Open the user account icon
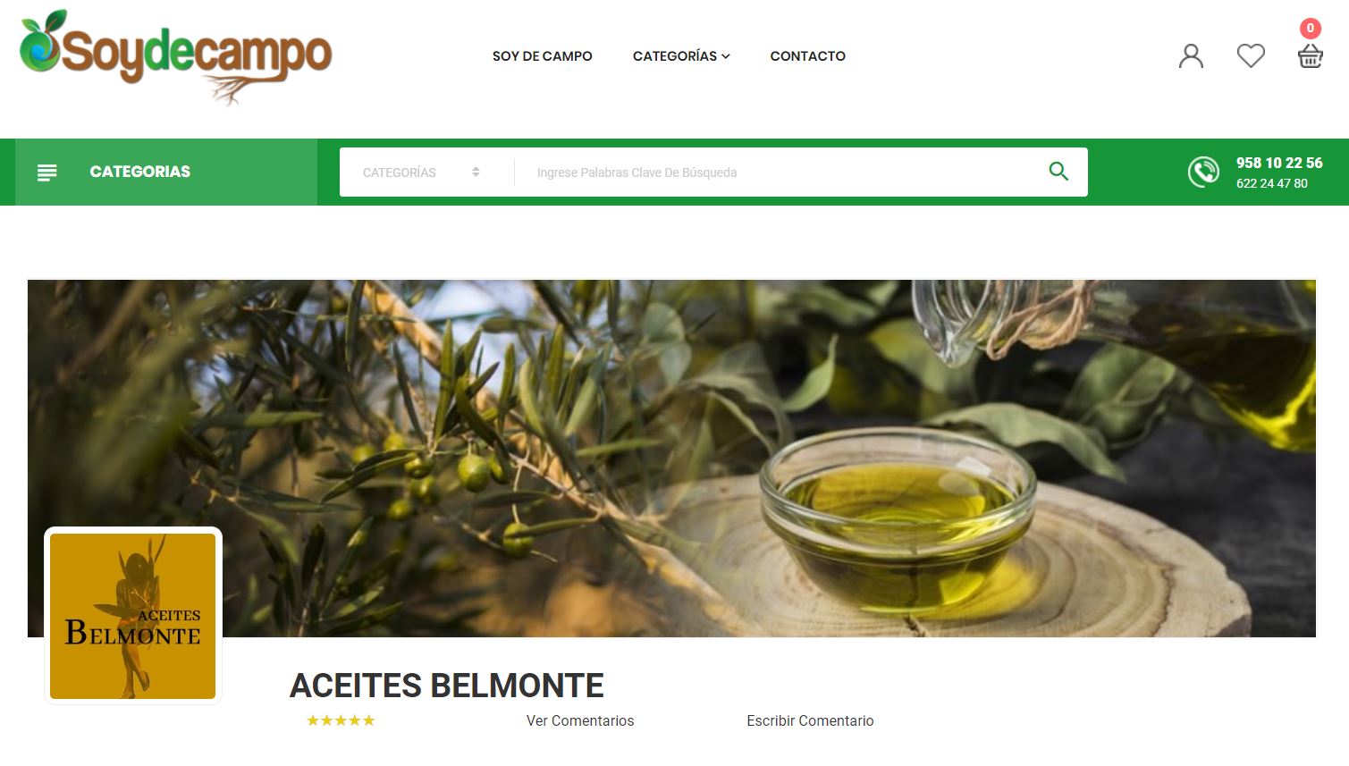 pos(1191,56)
